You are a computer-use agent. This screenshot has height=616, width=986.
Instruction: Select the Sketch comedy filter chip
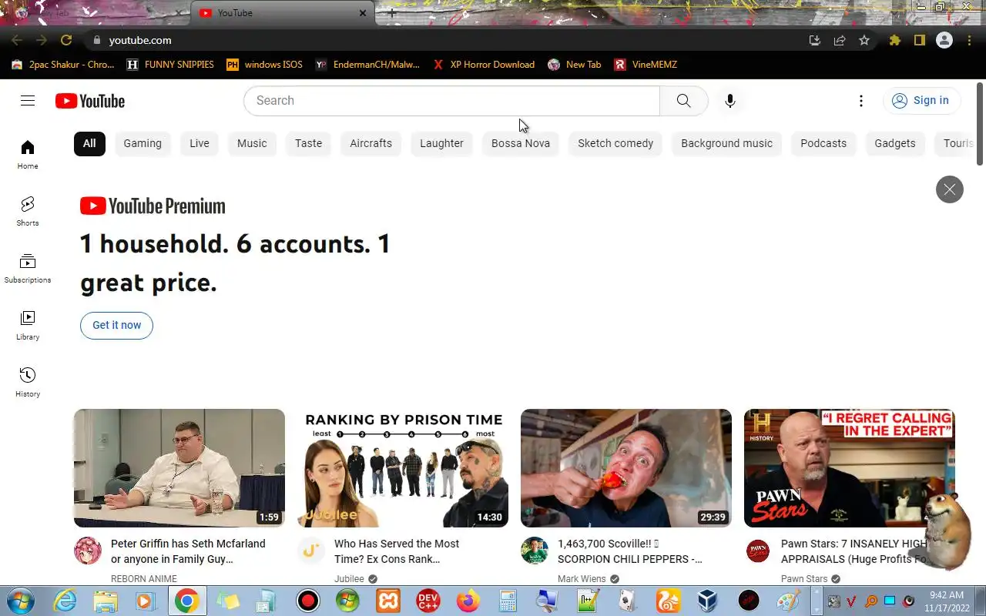(615, 143)
